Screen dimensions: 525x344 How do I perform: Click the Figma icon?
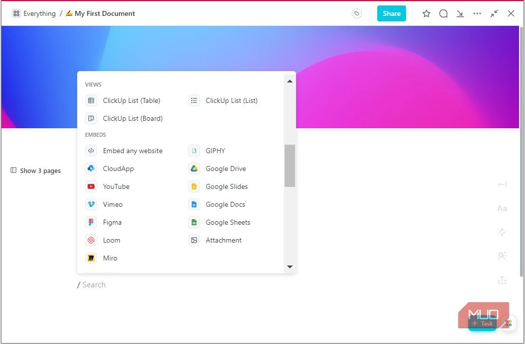[91, 222]
